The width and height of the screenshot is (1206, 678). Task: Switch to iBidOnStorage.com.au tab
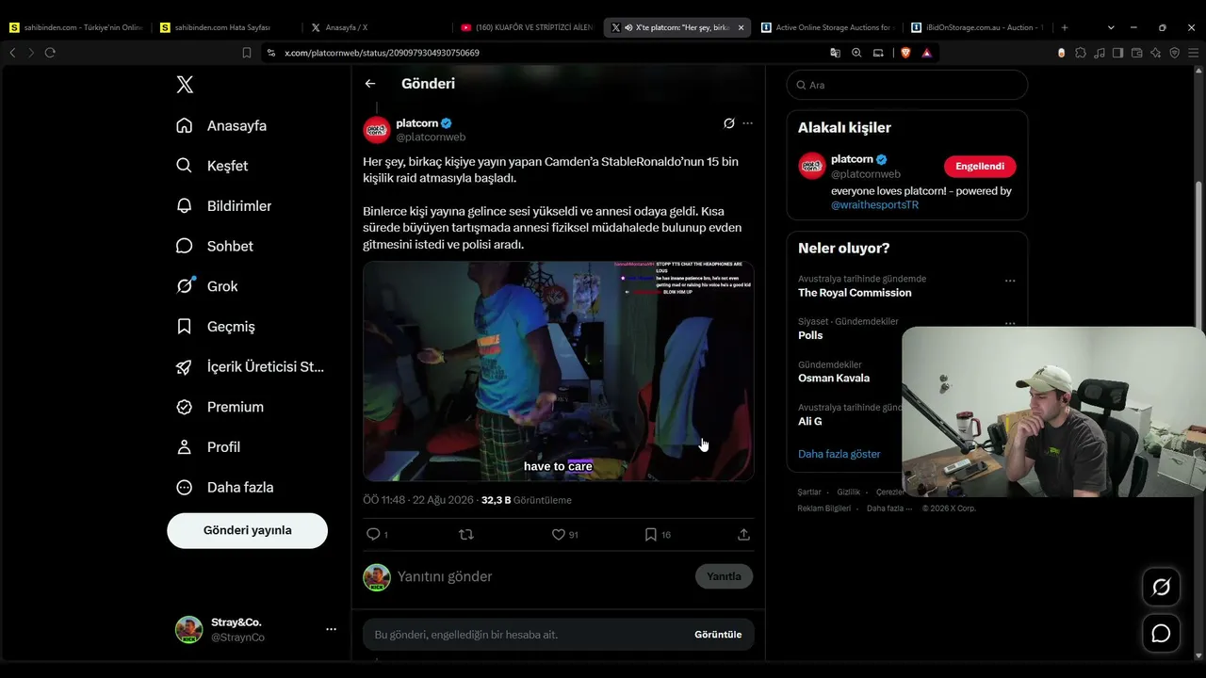[x=976, y=27]
